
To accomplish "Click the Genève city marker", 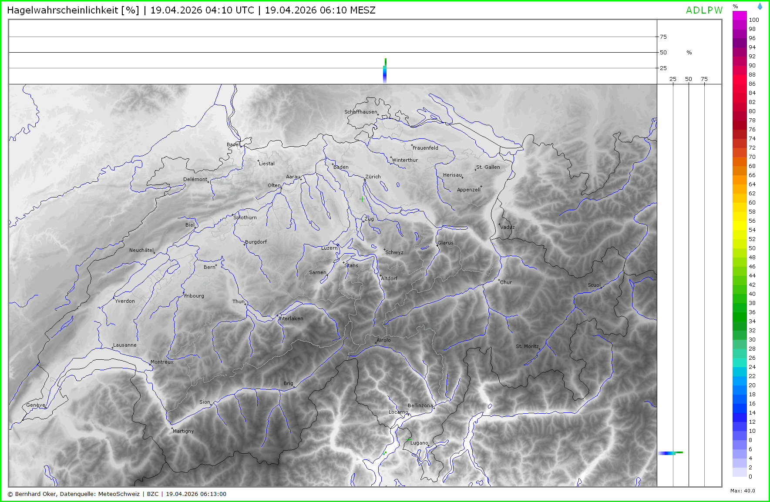I will click(45, 407).
